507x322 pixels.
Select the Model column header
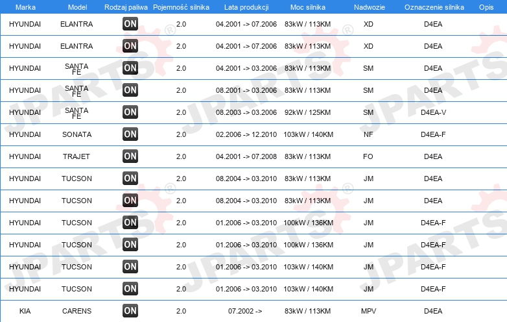point(77,7)
